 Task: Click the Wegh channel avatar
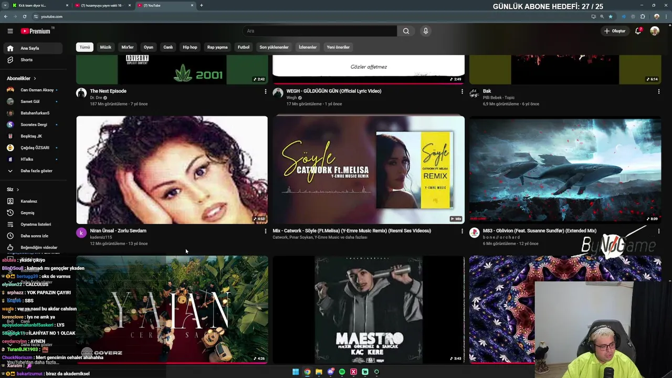coord(278,93)
